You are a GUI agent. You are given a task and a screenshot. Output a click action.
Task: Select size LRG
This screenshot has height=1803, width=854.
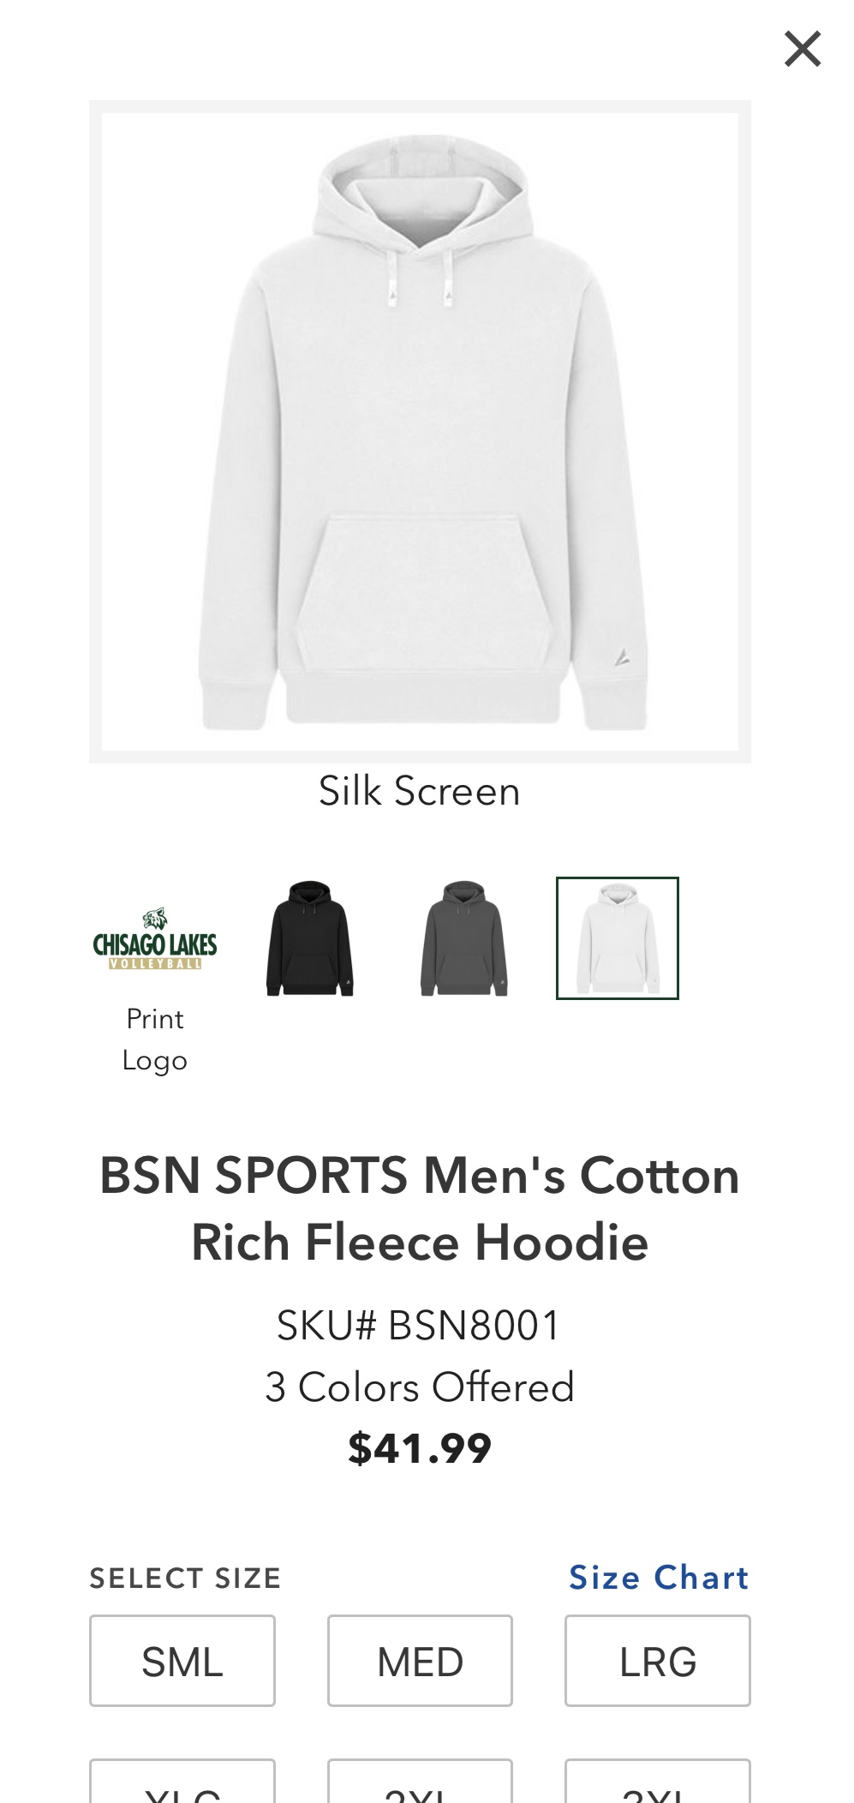[658, 1661]
